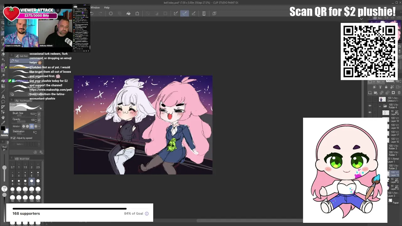Image resolution: width=402 pixels, height=226 pixels.
Task: Select the Eraser tool near Sub Tool
Action: click(3, 54)
